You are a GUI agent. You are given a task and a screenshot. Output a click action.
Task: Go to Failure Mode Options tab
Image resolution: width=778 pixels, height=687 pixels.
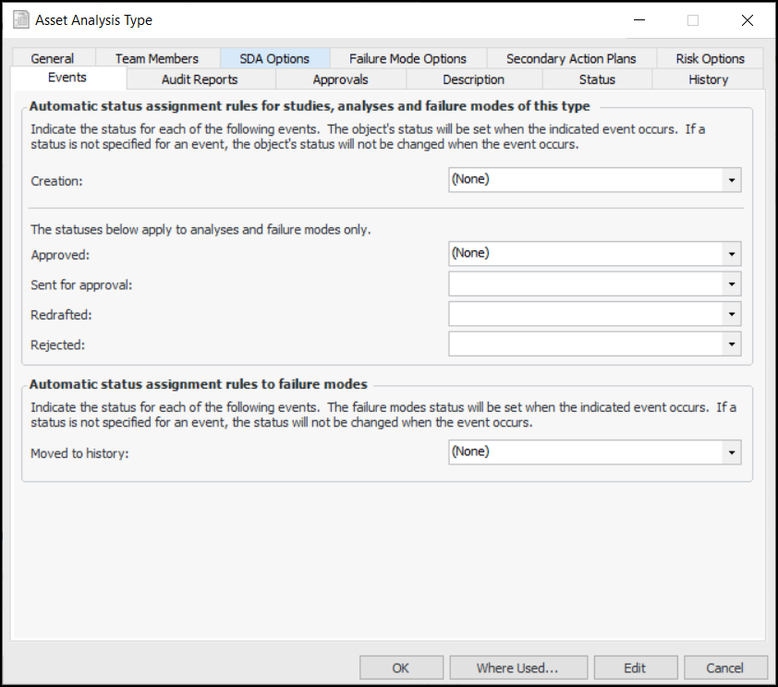(407, 58)
